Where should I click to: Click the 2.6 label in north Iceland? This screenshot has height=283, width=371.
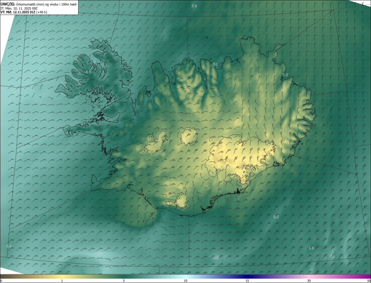(187, 88)
